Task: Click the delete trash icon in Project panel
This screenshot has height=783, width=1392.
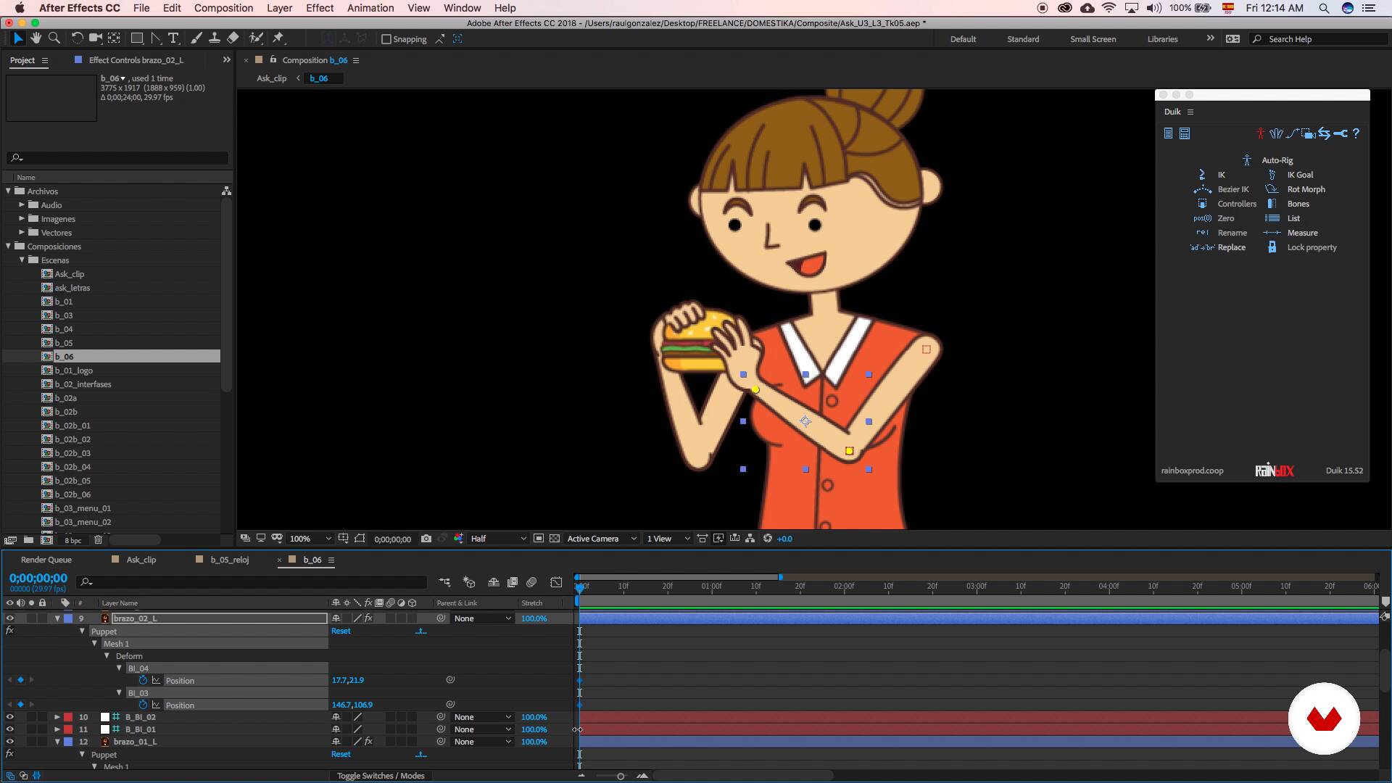Action: pyautogui.click(x=98, y=539)
